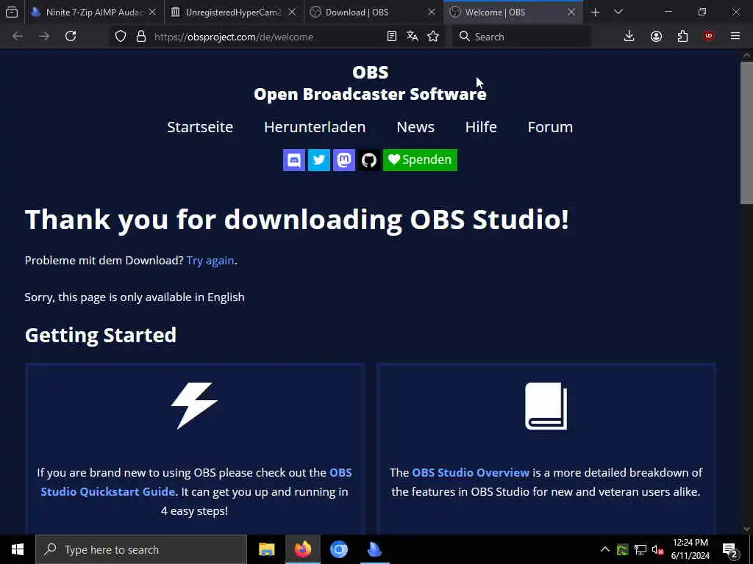Screen dimensions: 753x564
Task: Open the Windows Start menu
Action: coord(18,549)
